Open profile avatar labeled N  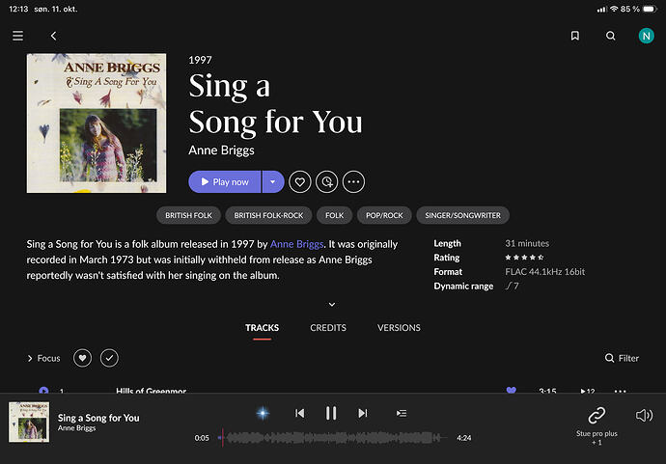click(x=646, y=36)
